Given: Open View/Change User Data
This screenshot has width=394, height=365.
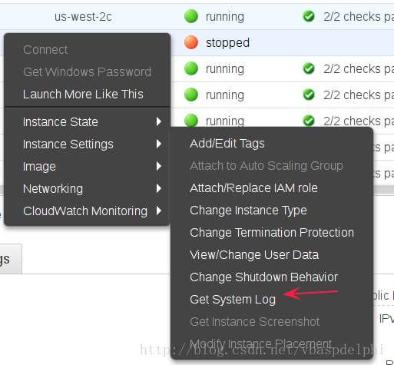Looking at the screenshot, I should click(x=254, y=255).
